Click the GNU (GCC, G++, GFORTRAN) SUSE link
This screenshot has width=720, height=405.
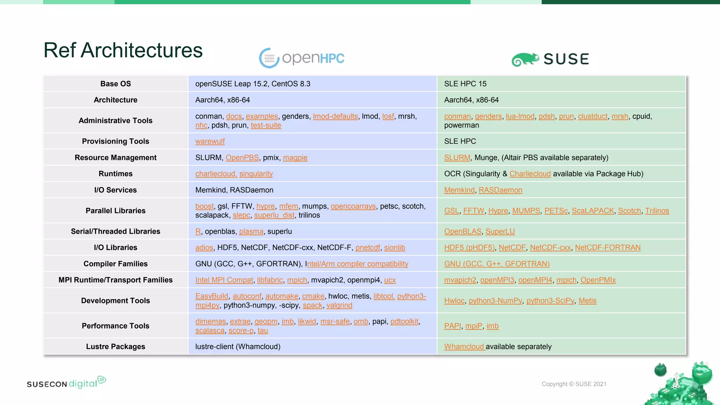[497, 264]
